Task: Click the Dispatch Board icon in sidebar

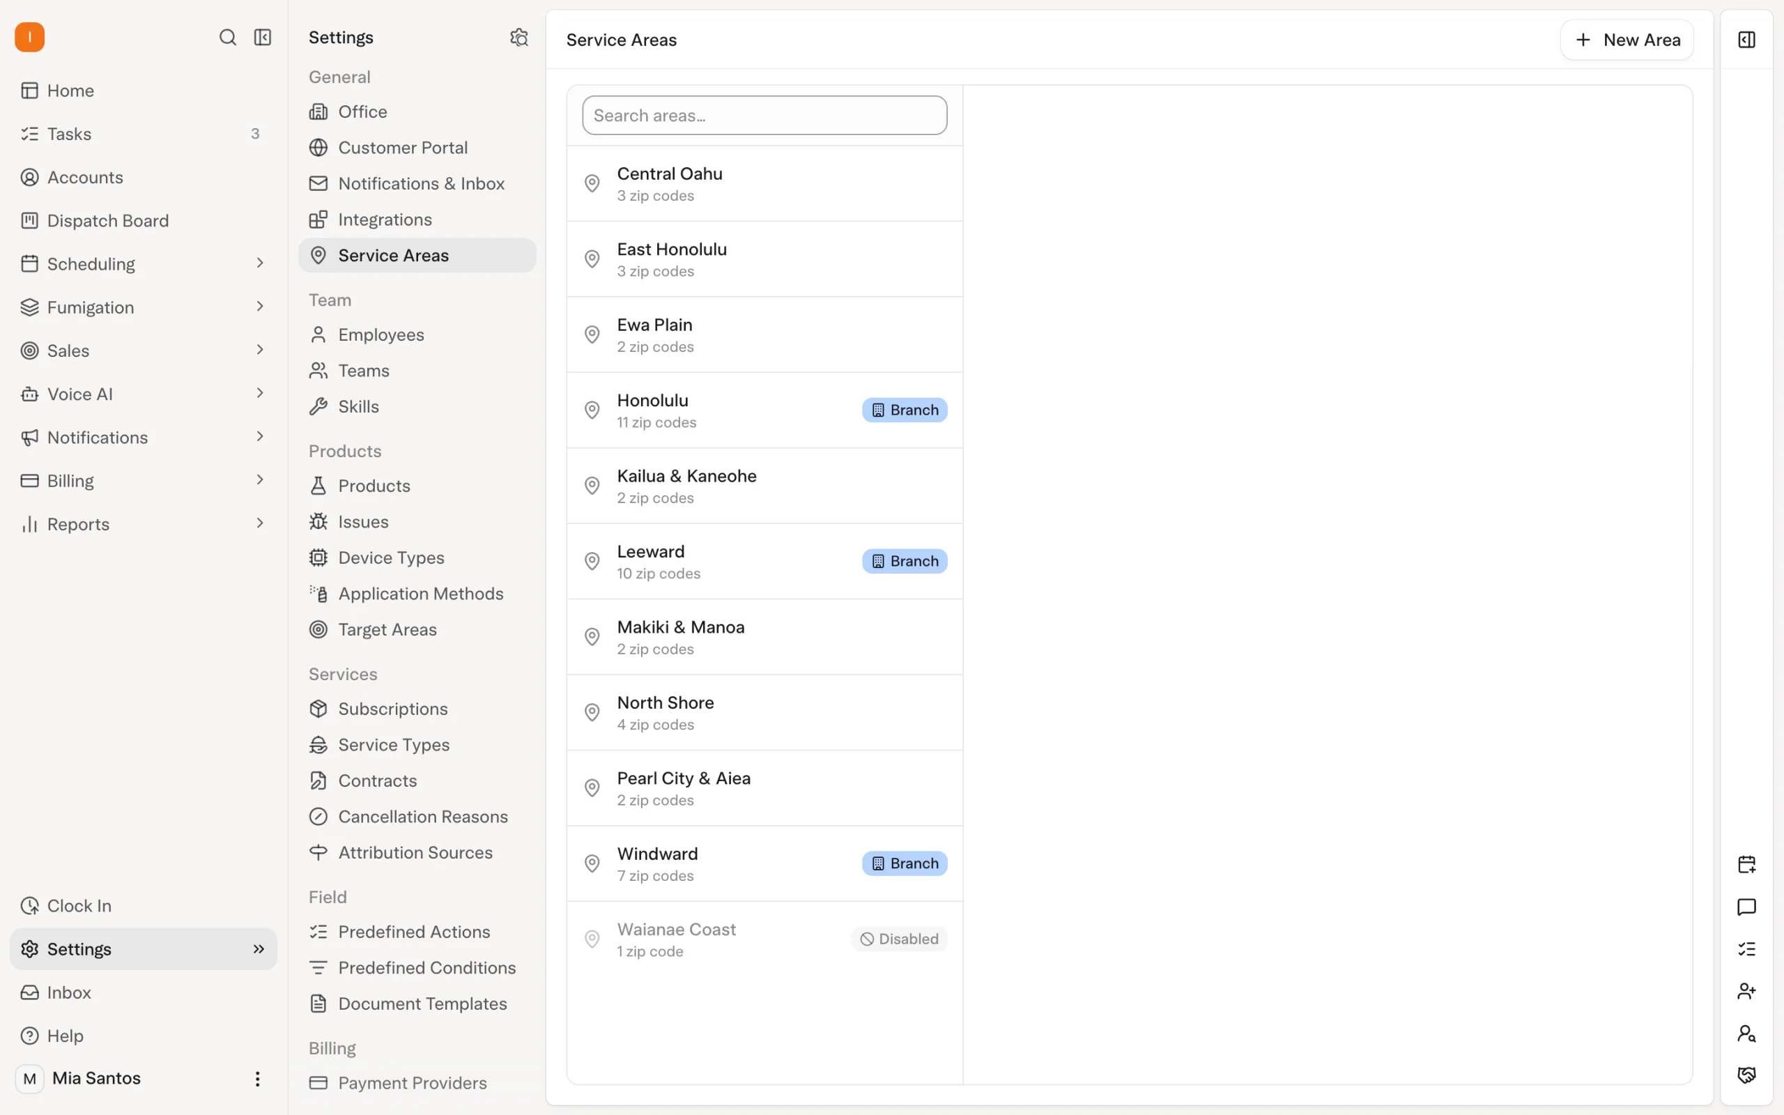Action: click(29, 220)
